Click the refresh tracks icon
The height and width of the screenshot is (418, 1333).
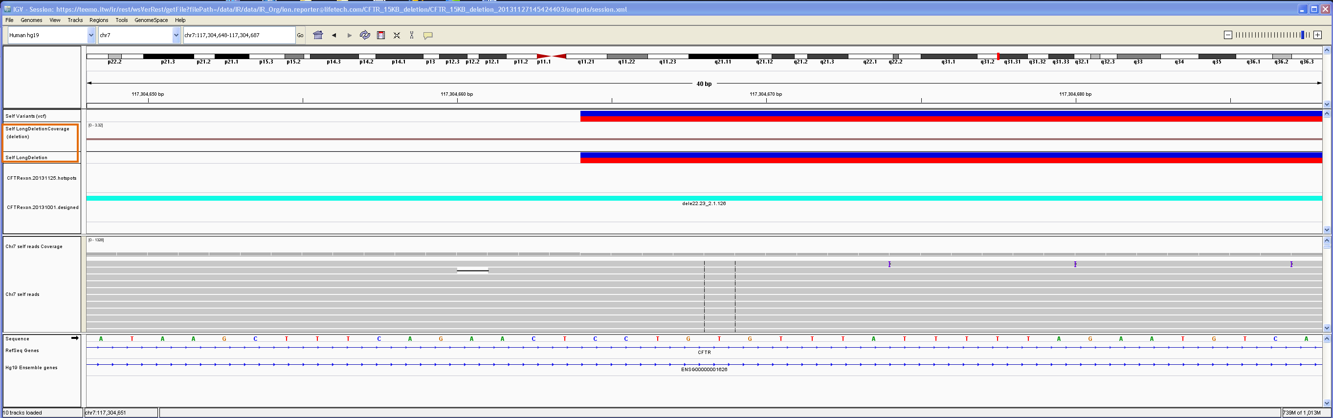365,35
